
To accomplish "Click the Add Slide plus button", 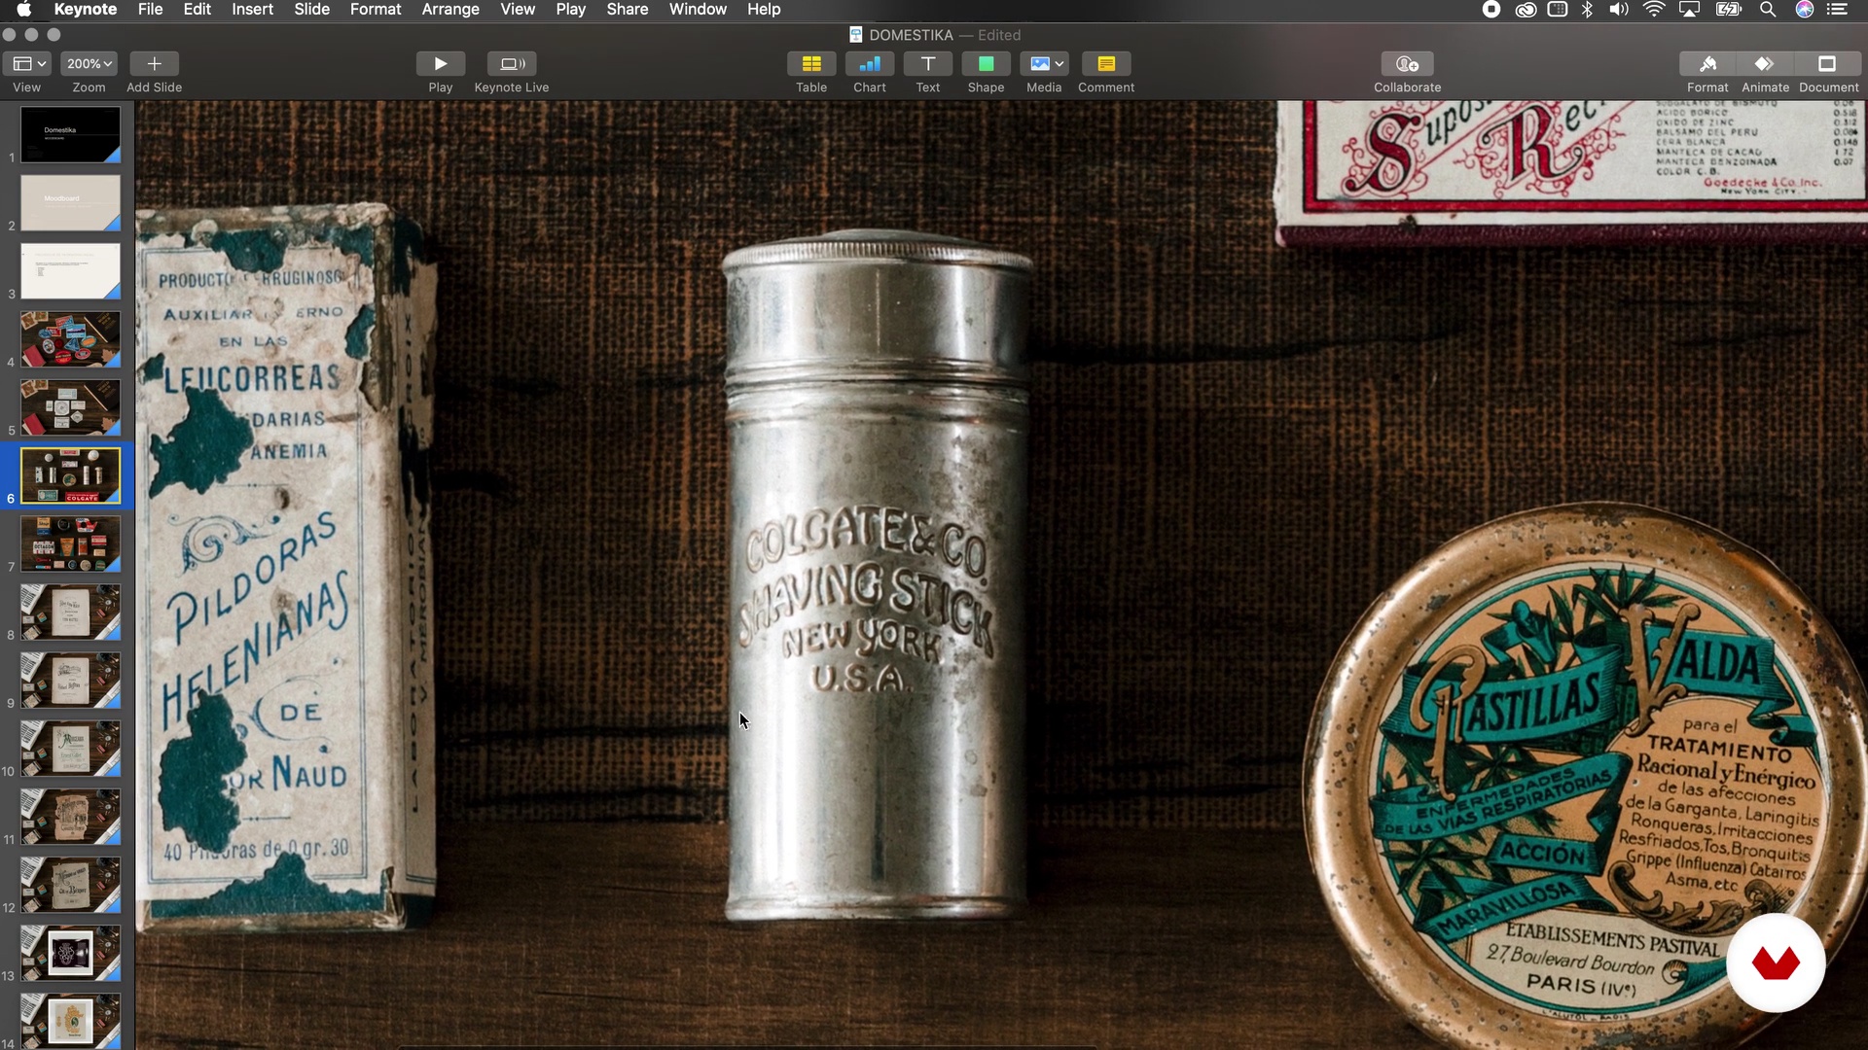I will click(154, 64).
